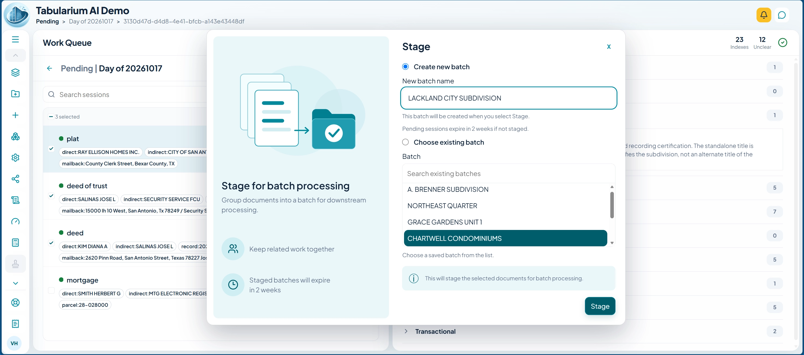Open the add-folder sidebar icon
This screenshot has width=804, height=355.
tap(15, 94)
